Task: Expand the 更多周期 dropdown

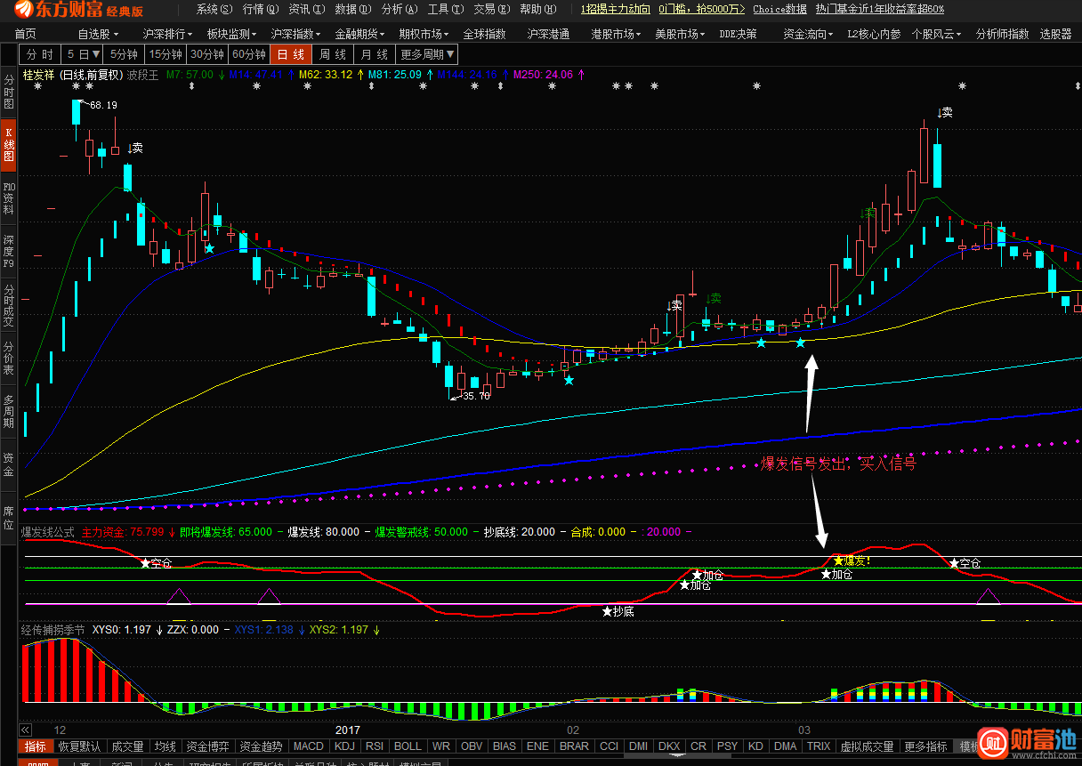Action: (x=428, y=54)
